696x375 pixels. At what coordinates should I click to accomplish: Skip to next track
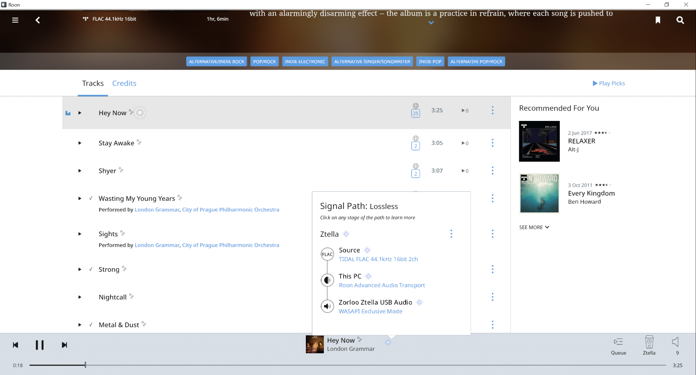point(64,345)
